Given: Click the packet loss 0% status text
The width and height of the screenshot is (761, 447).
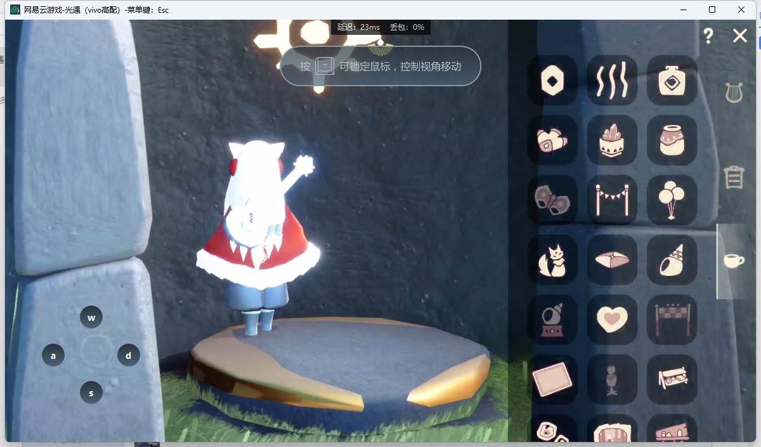Looking at the screenshot, I should click(407, 27).
